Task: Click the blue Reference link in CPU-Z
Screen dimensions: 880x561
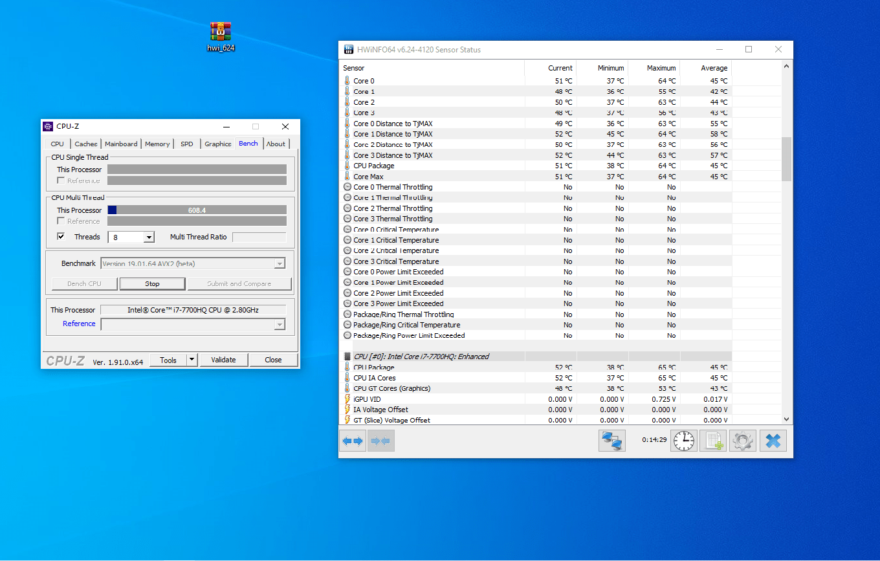Action: [x=79, y=324]
